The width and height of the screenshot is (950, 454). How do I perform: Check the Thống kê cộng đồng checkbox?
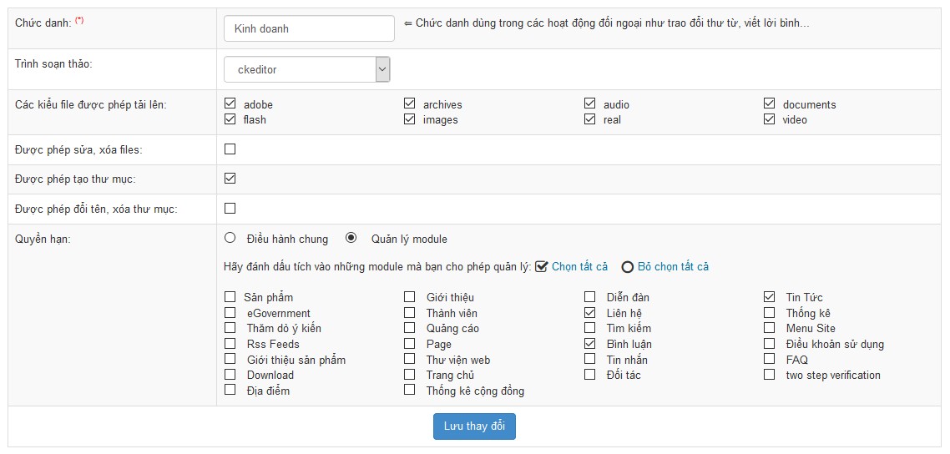click(410, 390)
